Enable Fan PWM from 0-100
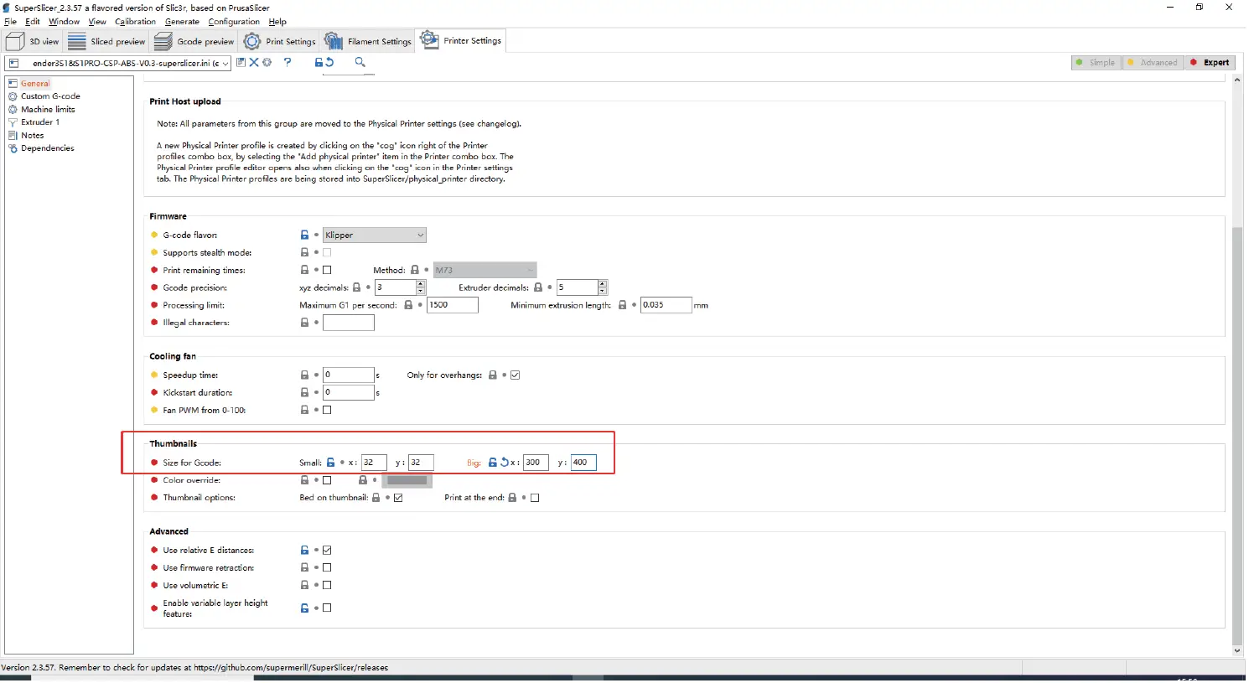The height and width of the screenshot is (683, 1249). coord(328,410)
